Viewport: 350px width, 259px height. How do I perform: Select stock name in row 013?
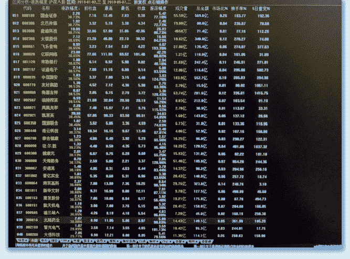tap(49, 31)
